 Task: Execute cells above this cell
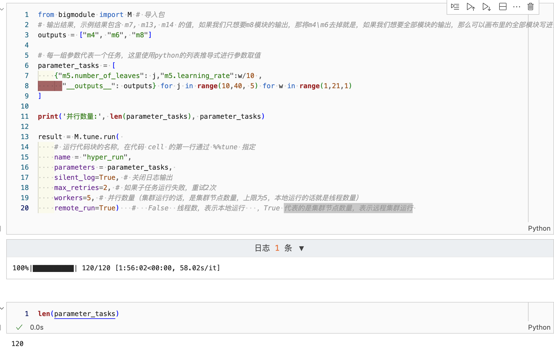tap(471, 7)
